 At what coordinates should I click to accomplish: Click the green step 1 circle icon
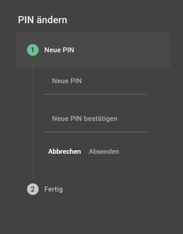coord(33,50)
